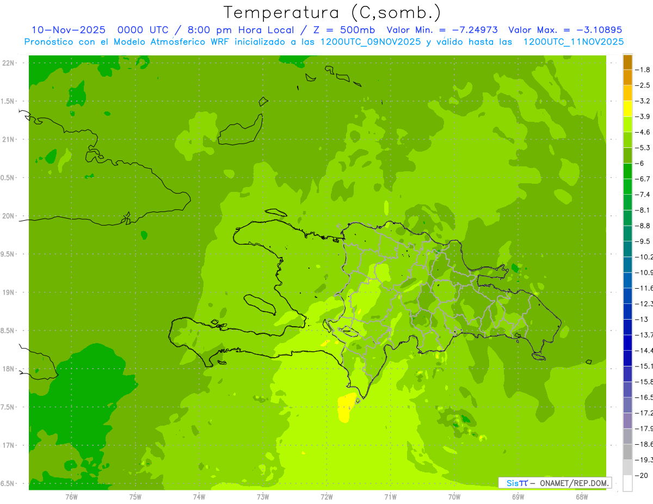Click the title 'Temperatura (C,somb.)'
Image resolution: width=653 pixels, height=504 pixels.
(332, 13)
